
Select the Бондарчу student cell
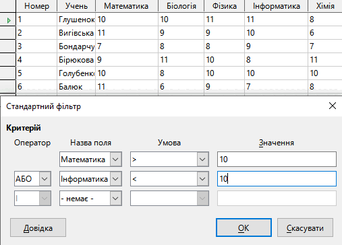(76, 46)
